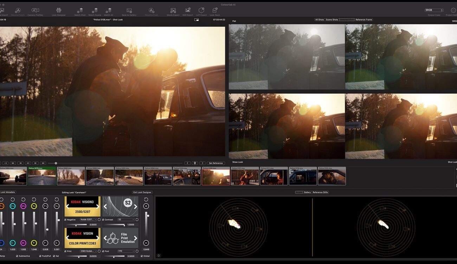
Task: Go to next option on Film Print Emulation card
Action: pos(135,238)
